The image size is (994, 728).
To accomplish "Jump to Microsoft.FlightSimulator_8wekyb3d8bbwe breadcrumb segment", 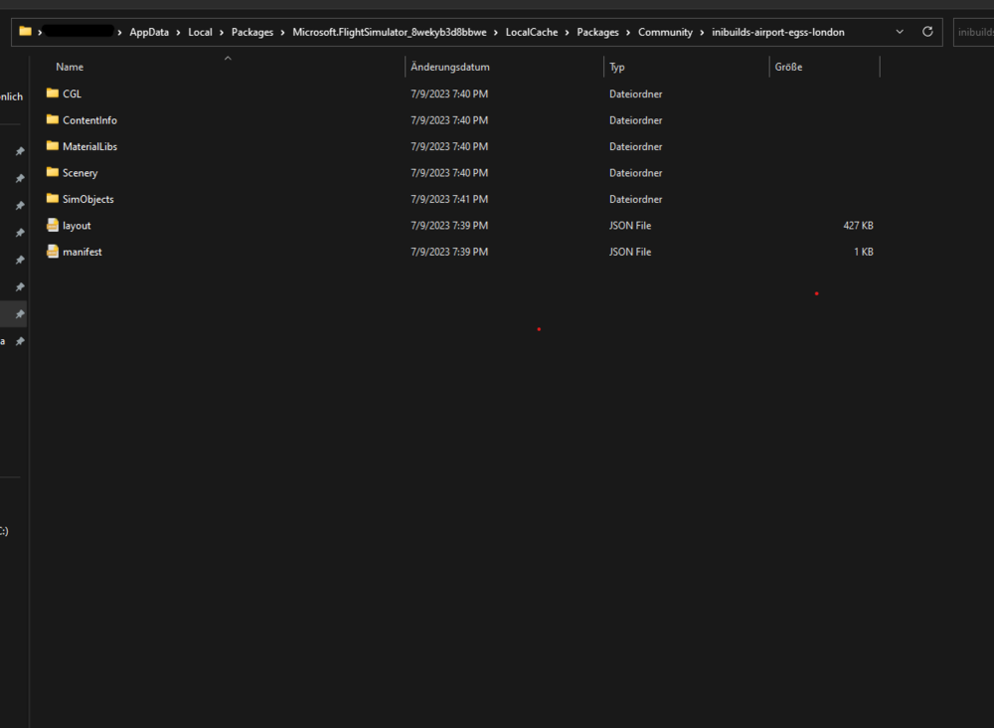I will click(390, 33).
